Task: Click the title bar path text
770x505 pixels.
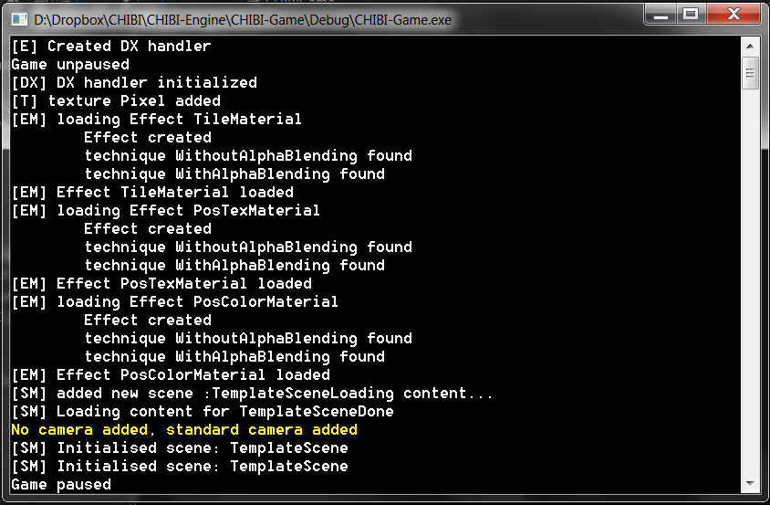Action: (242, 20)
